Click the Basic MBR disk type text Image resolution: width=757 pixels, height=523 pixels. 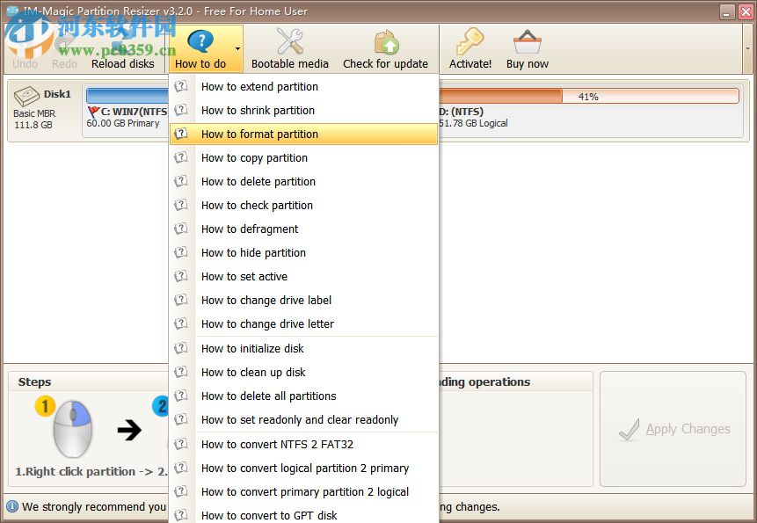point(34,113)
